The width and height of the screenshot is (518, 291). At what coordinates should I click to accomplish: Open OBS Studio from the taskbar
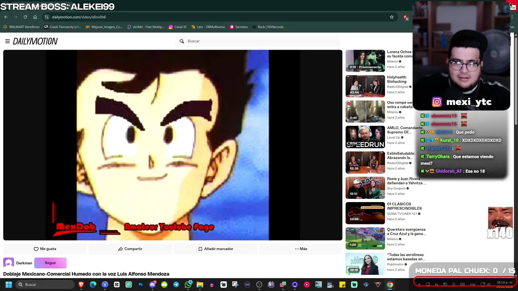259,285
